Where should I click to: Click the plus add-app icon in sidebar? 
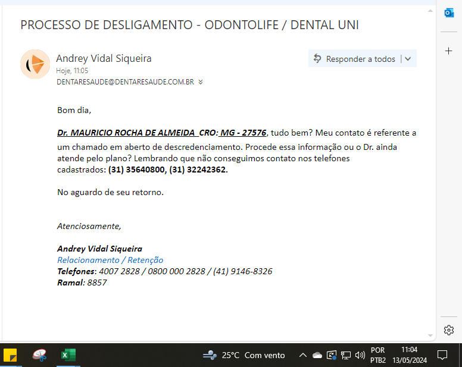click(x=448, y=51)
